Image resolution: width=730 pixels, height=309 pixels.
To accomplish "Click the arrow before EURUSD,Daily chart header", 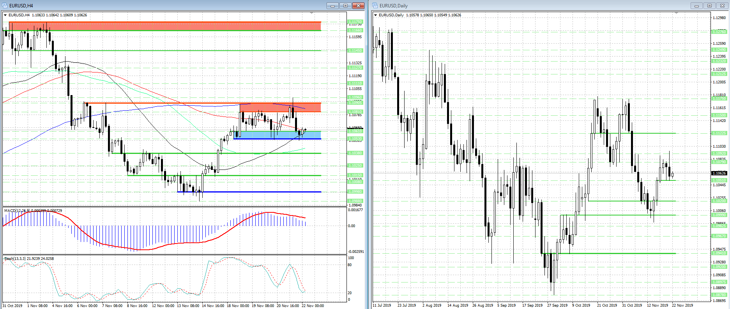I will coord(376,15).
